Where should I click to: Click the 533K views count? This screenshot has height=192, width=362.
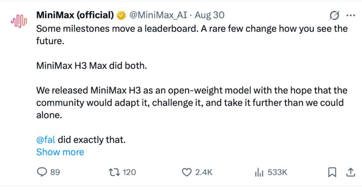(x=277, y=172)
